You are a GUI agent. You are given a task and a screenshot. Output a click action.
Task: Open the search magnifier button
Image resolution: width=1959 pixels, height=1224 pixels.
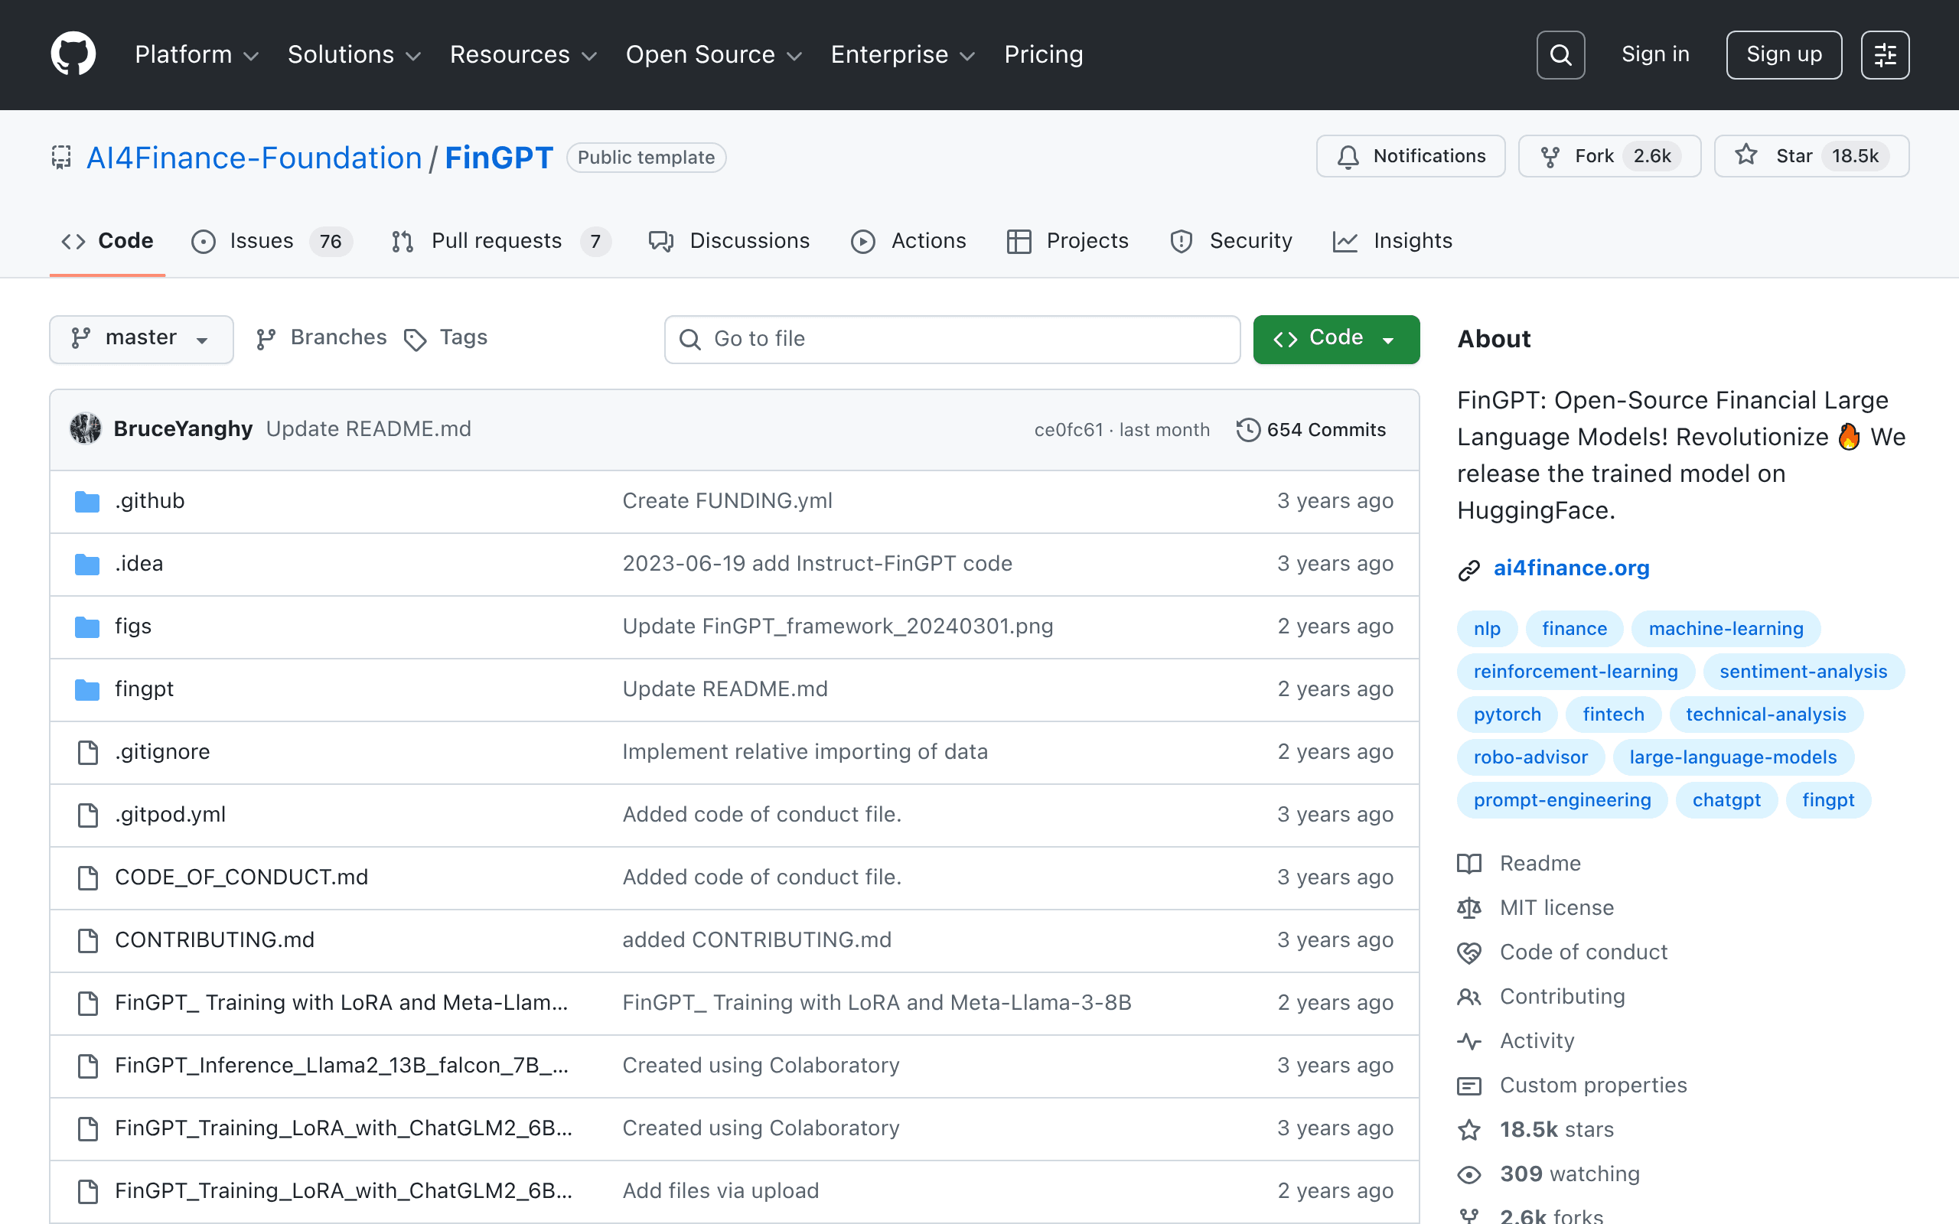coord(1560,55)
